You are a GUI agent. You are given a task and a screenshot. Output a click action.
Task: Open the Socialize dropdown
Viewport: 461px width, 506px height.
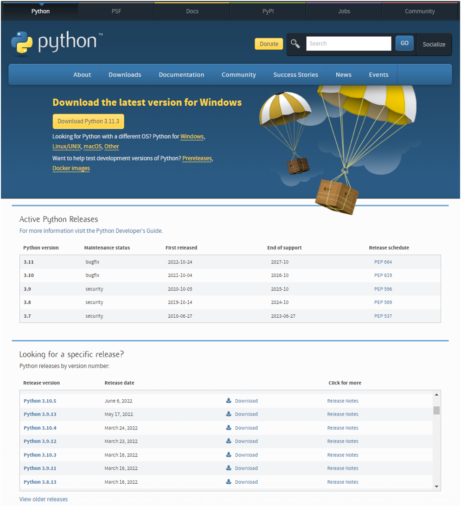point(434,45)
